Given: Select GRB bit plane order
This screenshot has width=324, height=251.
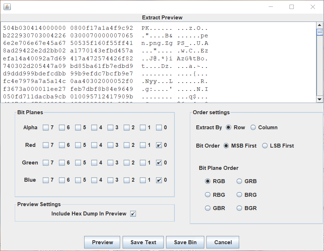Looking at the screenshot, I should (x=239, y=181).
